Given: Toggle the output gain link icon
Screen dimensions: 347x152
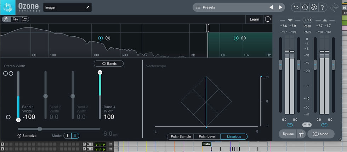Looking at the screenshot, I should tap(324, 125).
